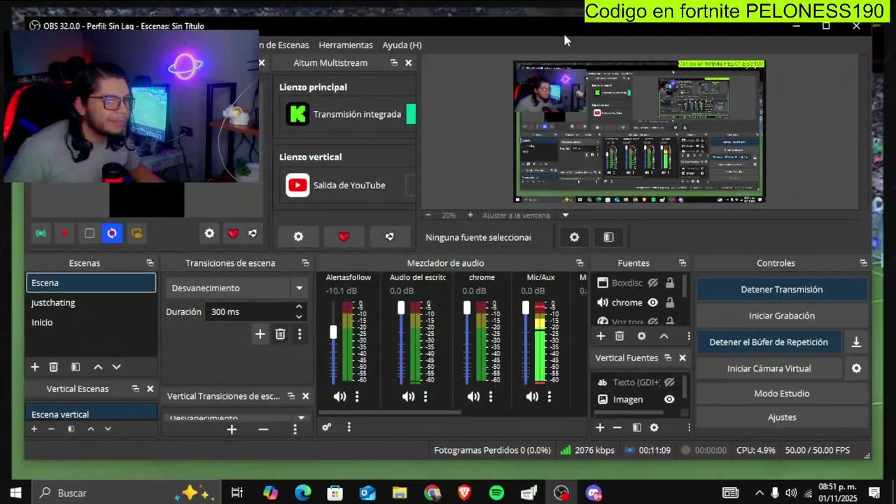
Task: Open vertical canvas settings gear left of heart
Action: [x=209, y=234]
